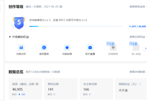Click the level status text mentioning 8953 分
The height and width of the screenshot is (101, 147).
[58, 20]
